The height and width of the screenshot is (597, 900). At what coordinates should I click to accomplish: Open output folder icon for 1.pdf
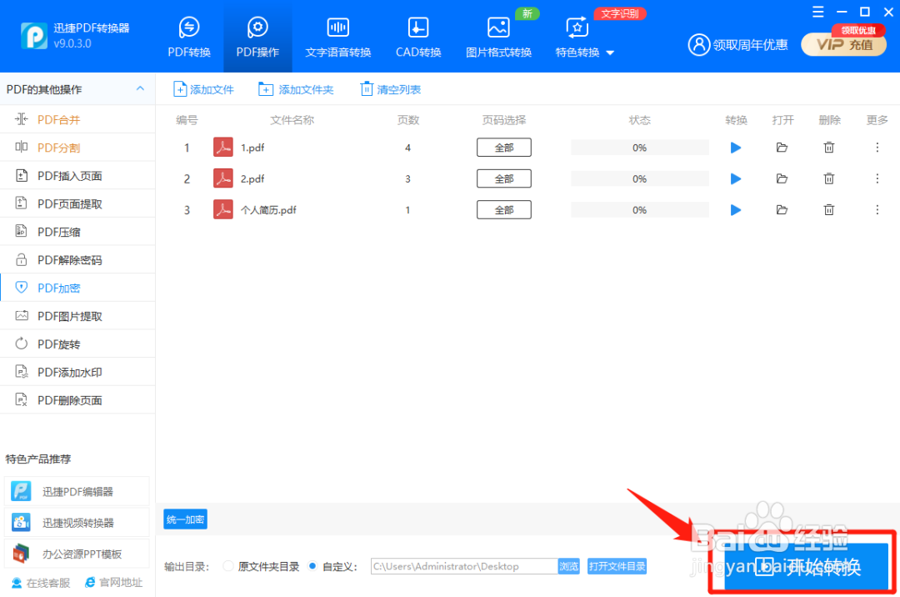click(x=782, y=148)
